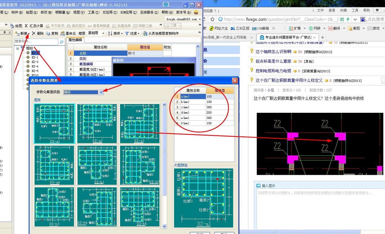Open 查找图元 find element tool
The image size is (385, 234).
coord(76,26)
